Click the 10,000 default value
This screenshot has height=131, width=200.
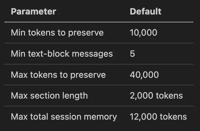(x=143, y=32)
